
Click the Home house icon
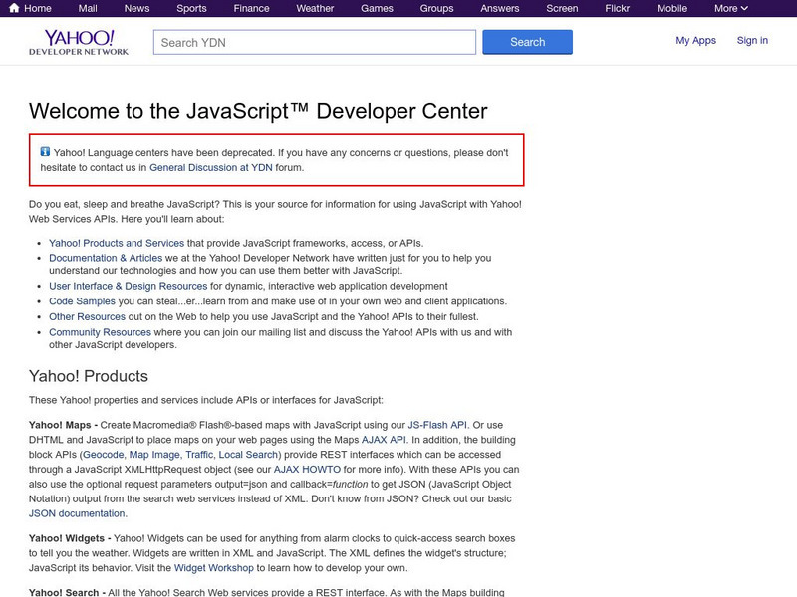[x=14, y=8]
